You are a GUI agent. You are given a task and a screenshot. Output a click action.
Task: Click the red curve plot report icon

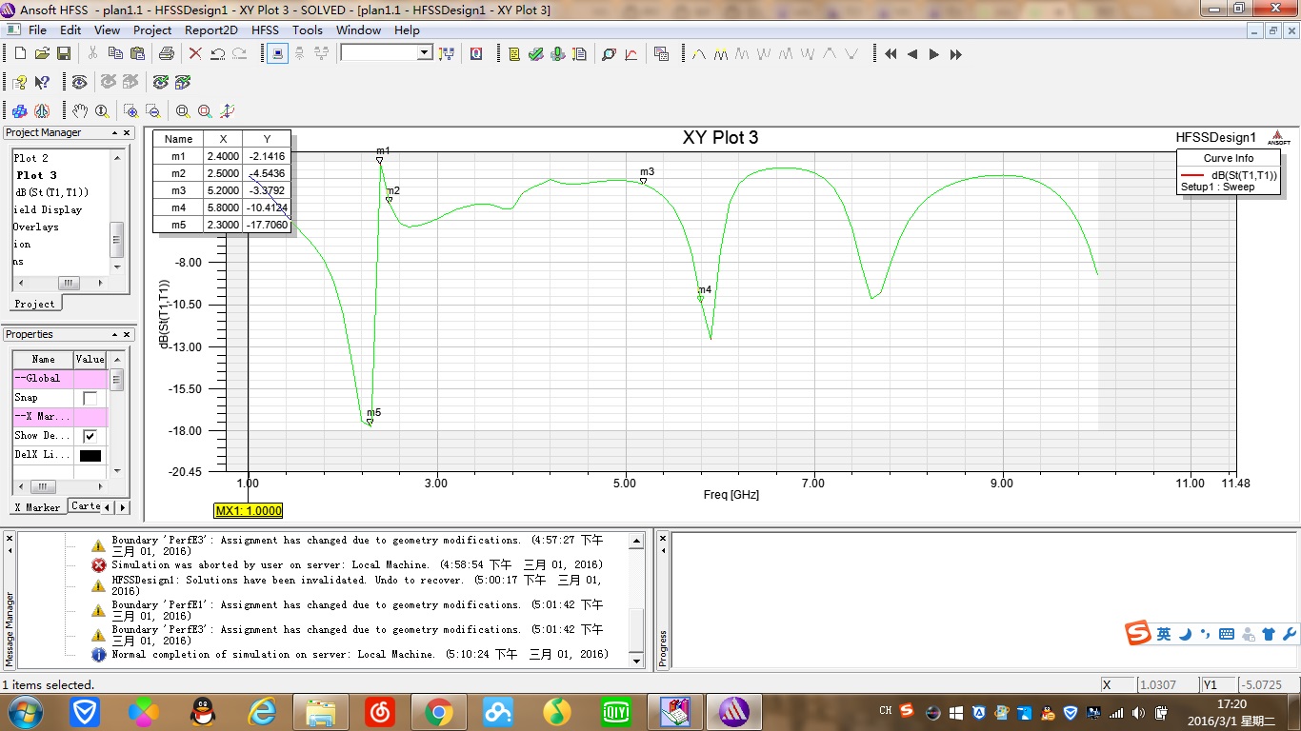[630, 53]
